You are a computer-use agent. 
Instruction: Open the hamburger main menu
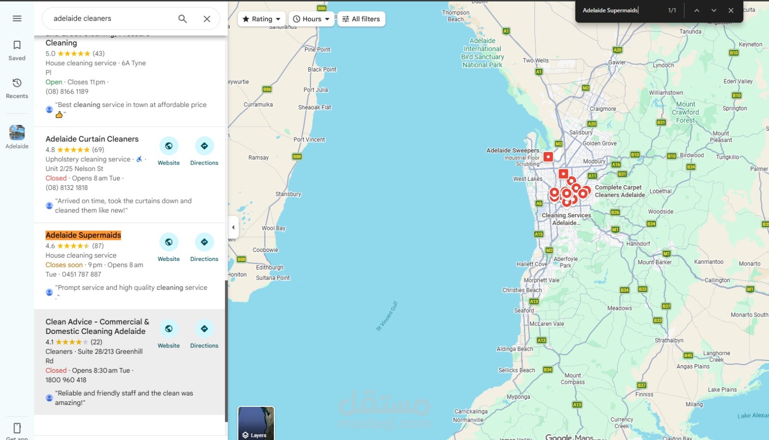pyautogui.click(x=17, y=18)
